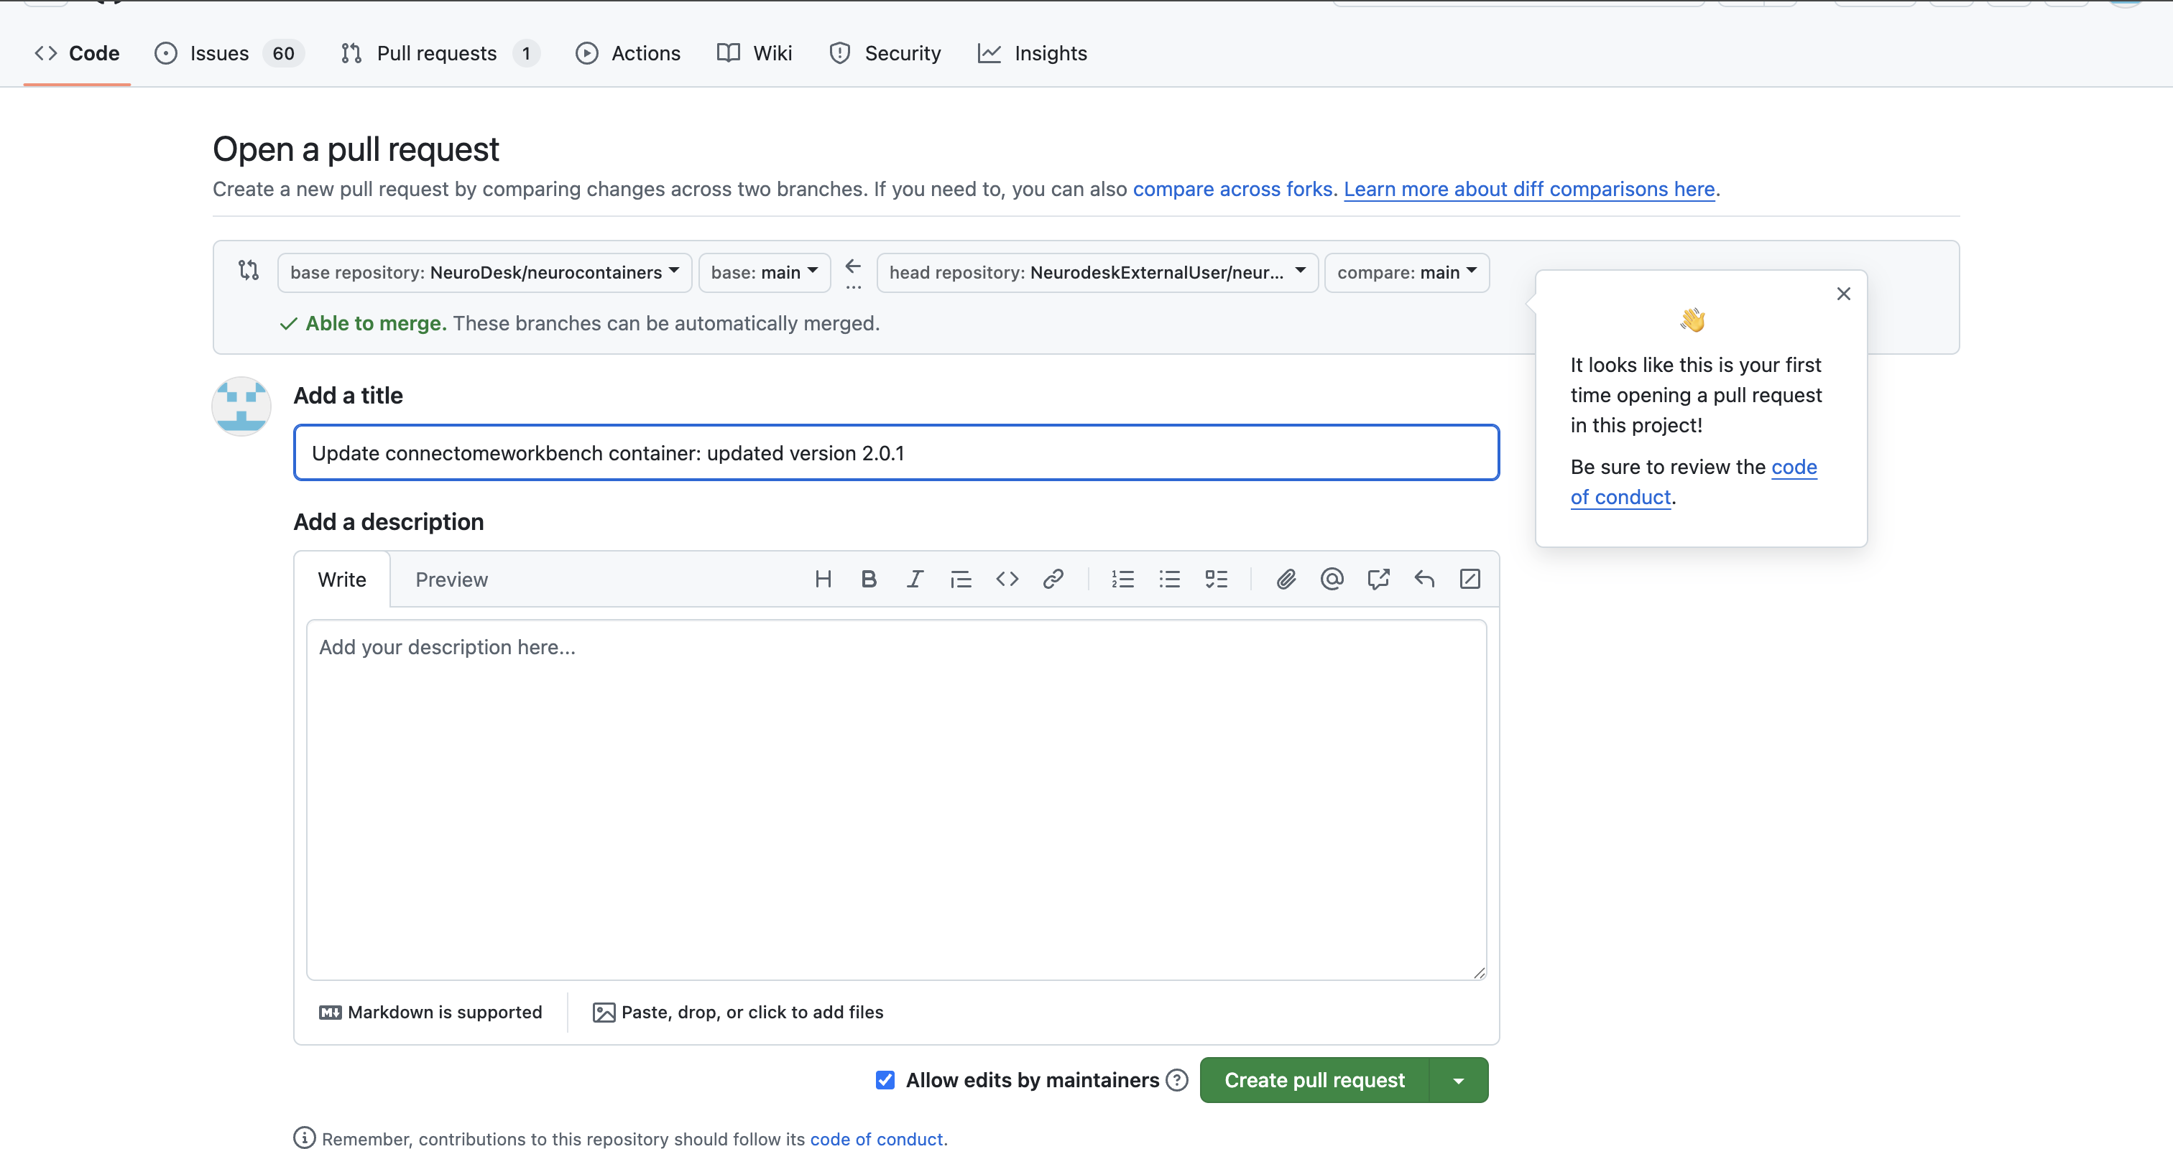Insert a link with the chain icon
Screen dimensions: 2173x1149
(x=1052, y=579)
